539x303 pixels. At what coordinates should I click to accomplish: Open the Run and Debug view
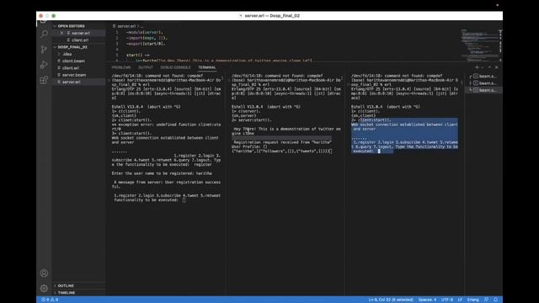click(44, 65)
